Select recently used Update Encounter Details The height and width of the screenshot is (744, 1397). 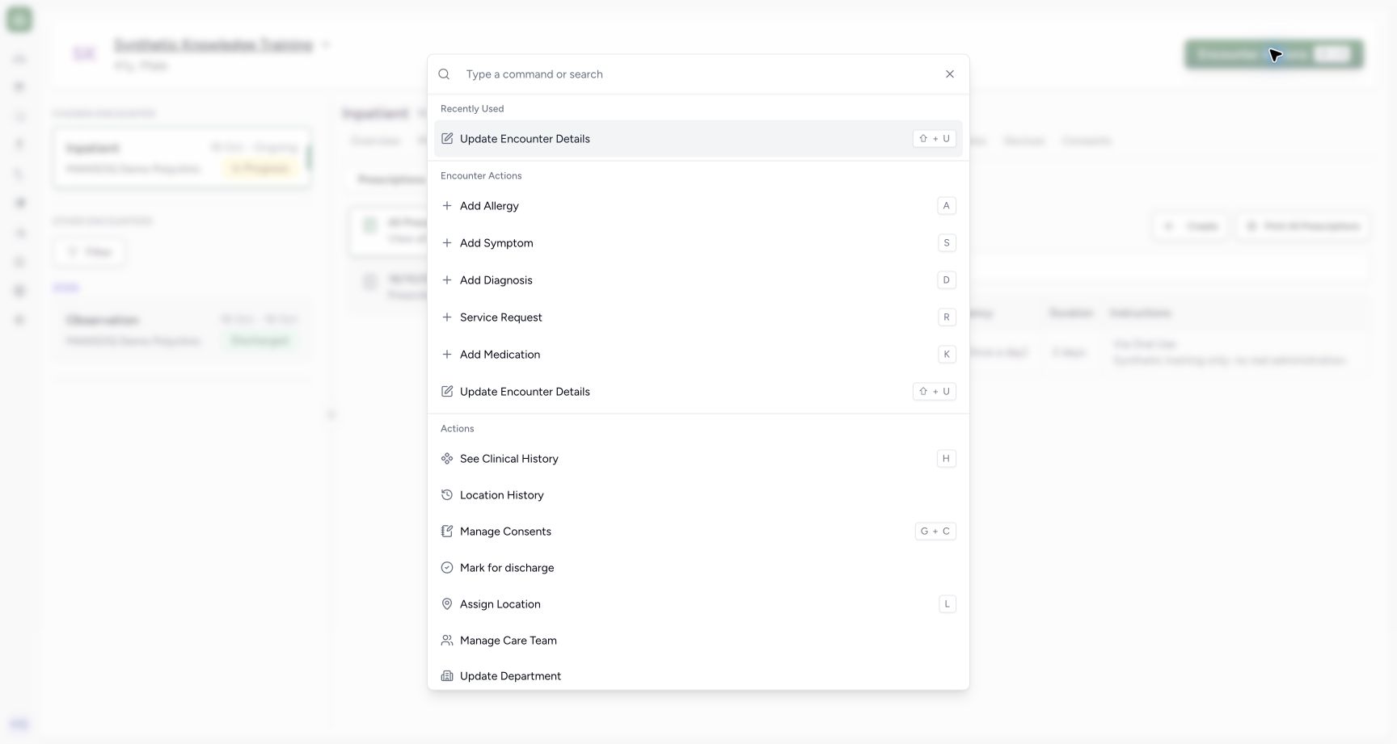tap(698, 139)
